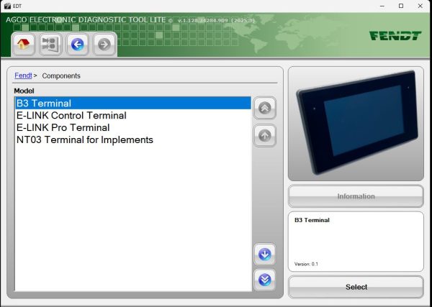The image size is (432, 307).
Task: Choose E-LINK Pro Terminal model
Action: click(x=133, y=127)
